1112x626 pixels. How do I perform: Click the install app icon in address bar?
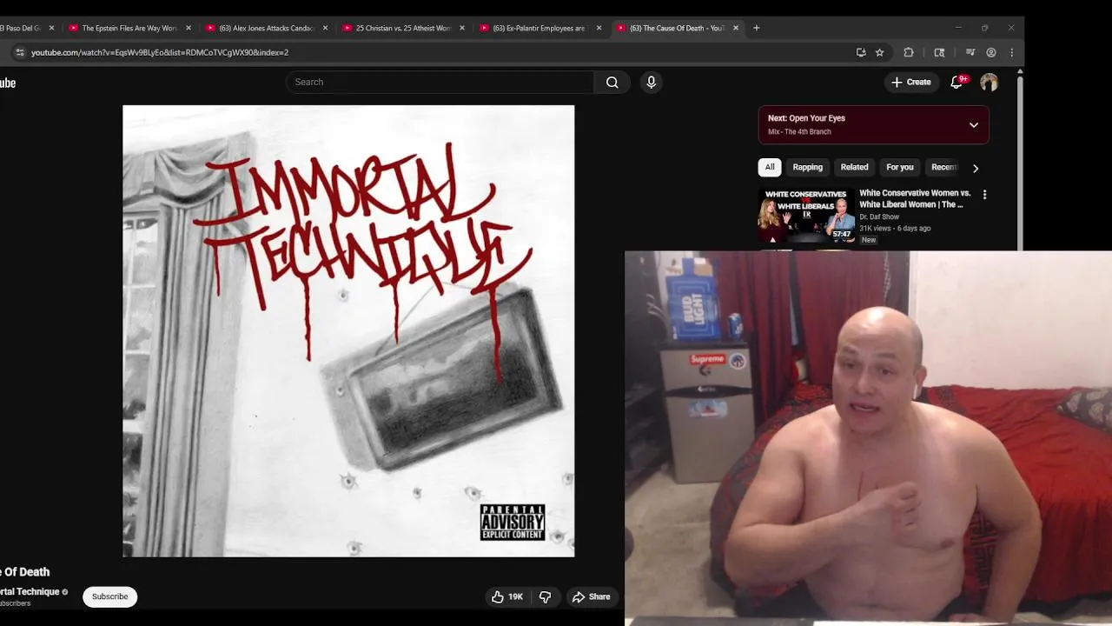(861, 52)
